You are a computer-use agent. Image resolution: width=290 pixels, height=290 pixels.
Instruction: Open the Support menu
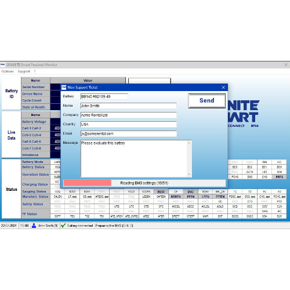24,71
